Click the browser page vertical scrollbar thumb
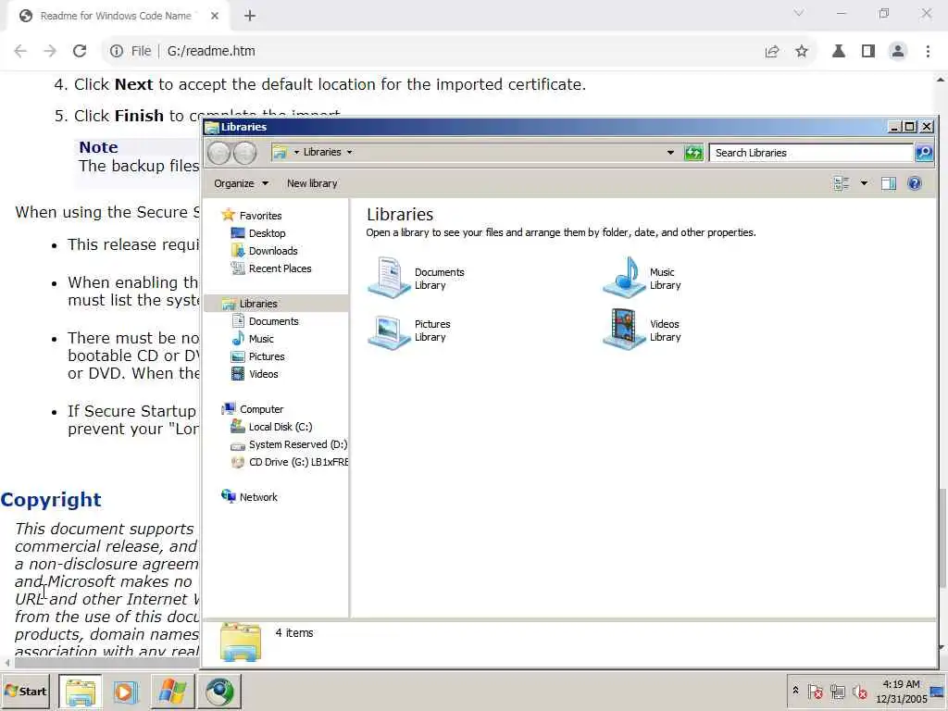The image size is (948, 711). (x=942, y=538)
